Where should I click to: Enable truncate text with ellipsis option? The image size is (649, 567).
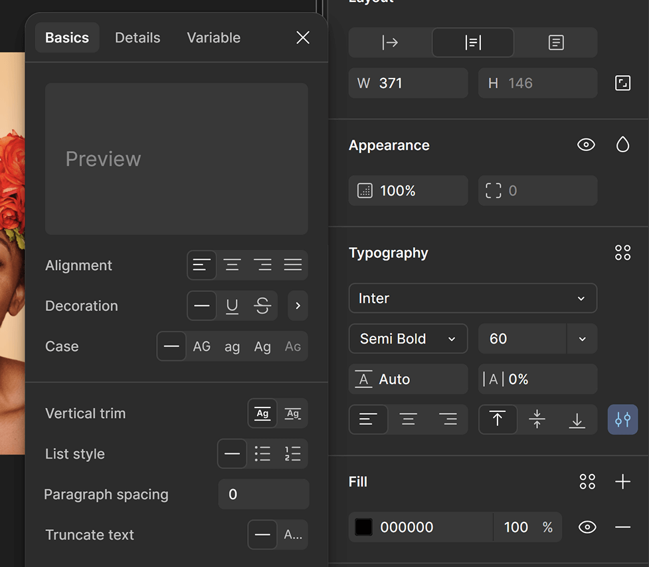293,534
